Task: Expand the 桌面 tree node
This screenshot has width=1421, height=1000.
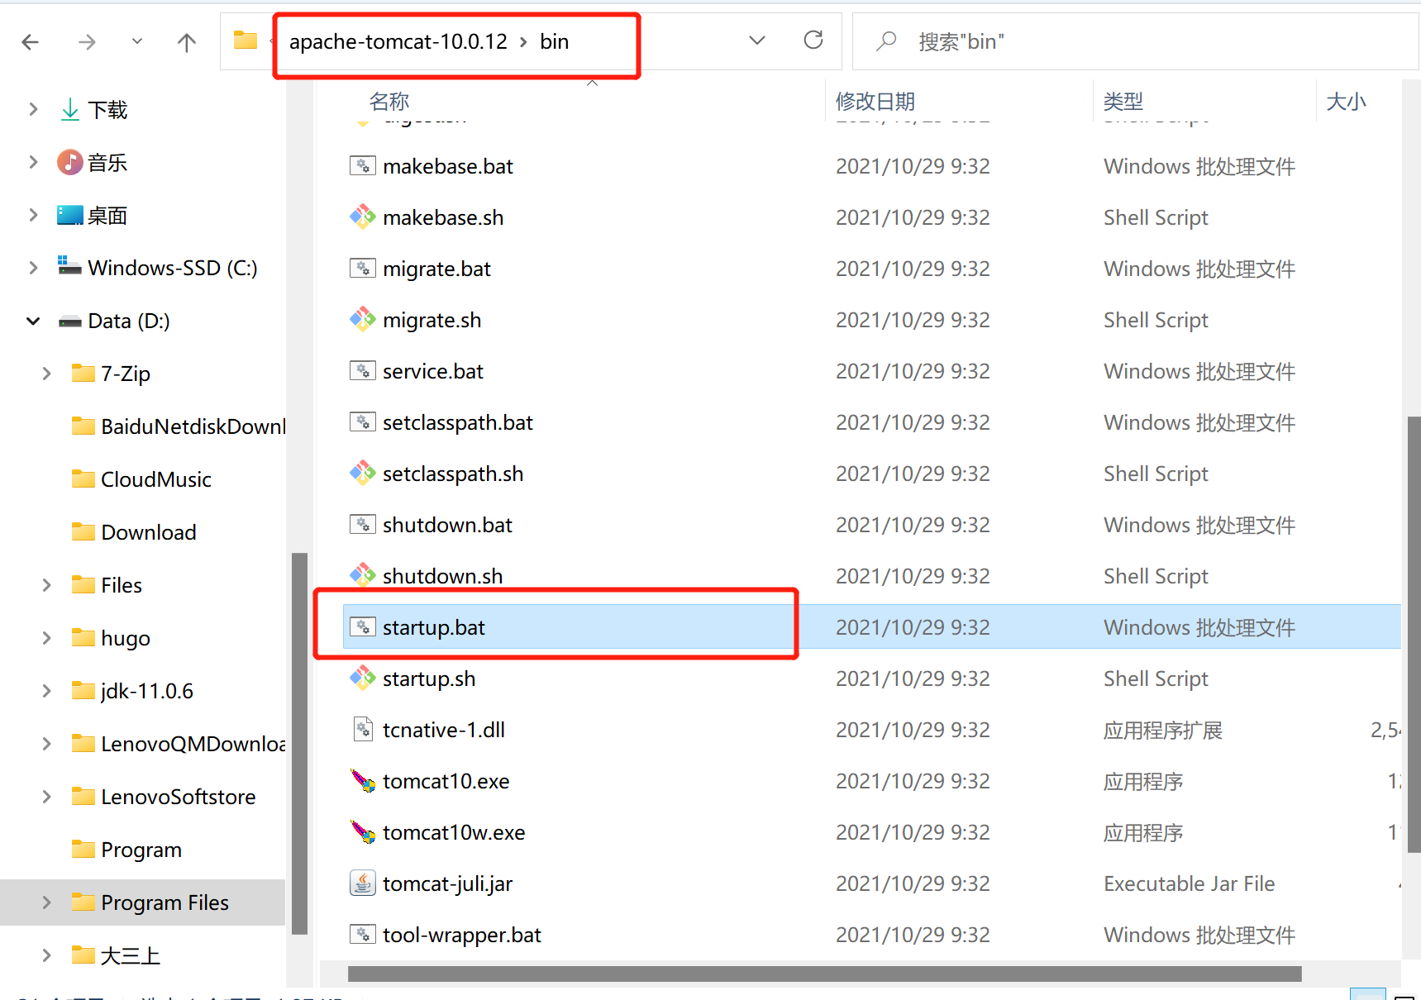Action: (x=33, y=215)
